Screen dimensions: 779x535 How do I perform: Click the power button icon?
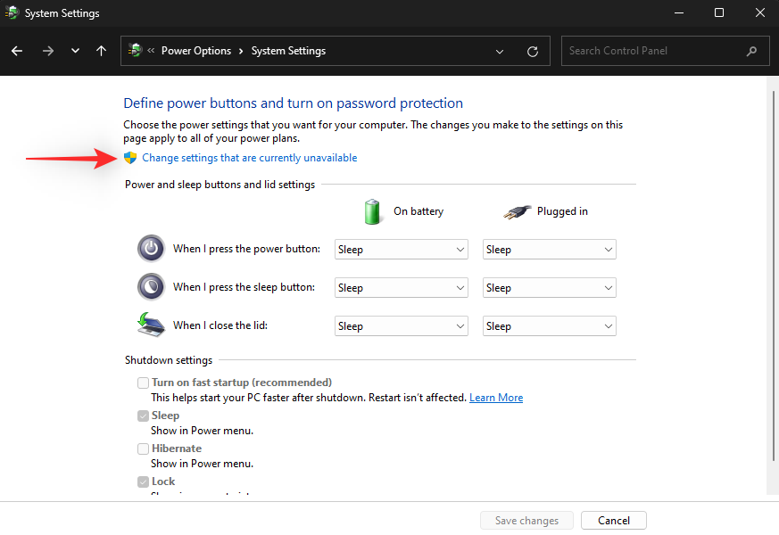[151, 248]
